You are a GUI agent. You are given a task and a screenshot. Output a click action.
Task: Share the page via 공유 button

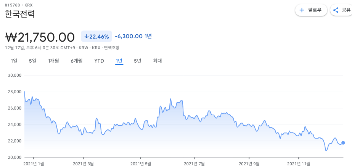[x=341, y=10]
